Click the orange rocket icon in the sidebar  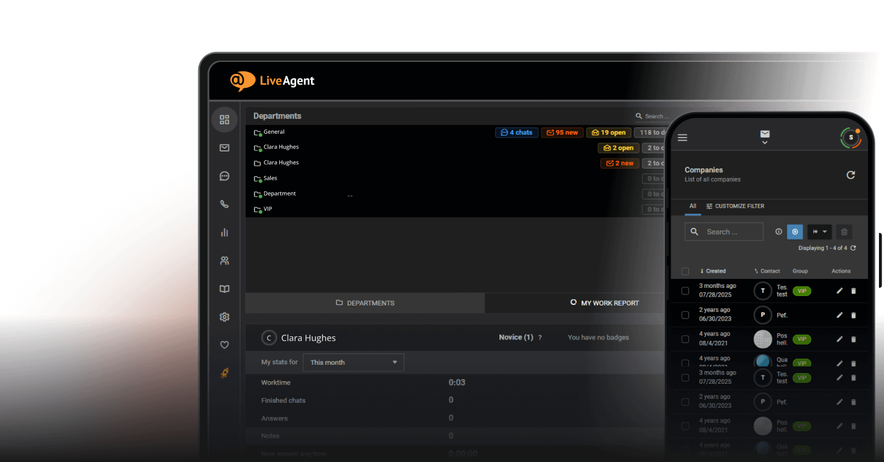pyautogui.click(x=224, y=372)
